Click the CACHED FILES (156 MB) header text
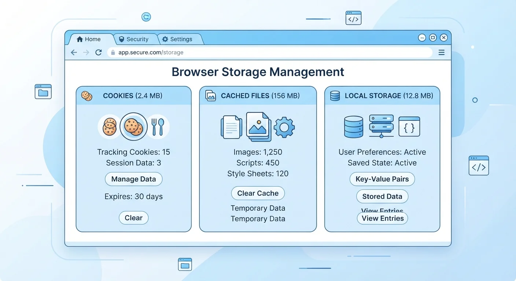 tap(260, 96)
